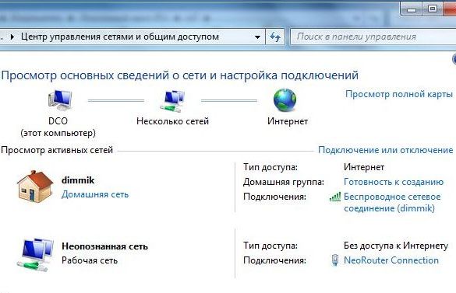456x293 pixels.
Task: Click the Несколько сетей network icon
Action: (172, 101)
